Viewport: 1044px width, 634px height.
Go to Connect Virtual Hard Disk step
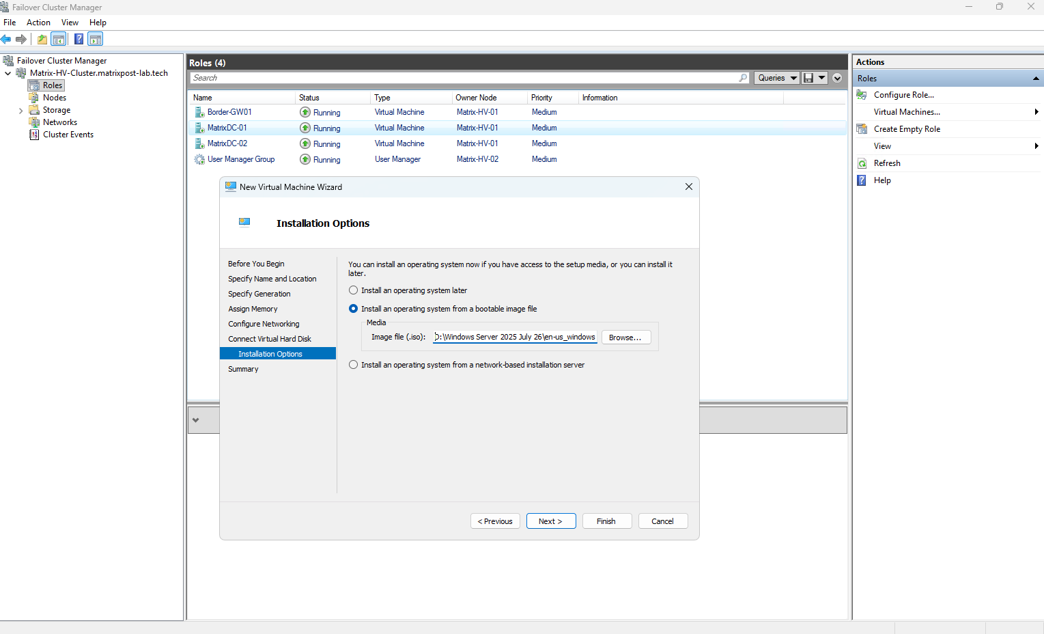coord(270,339)
